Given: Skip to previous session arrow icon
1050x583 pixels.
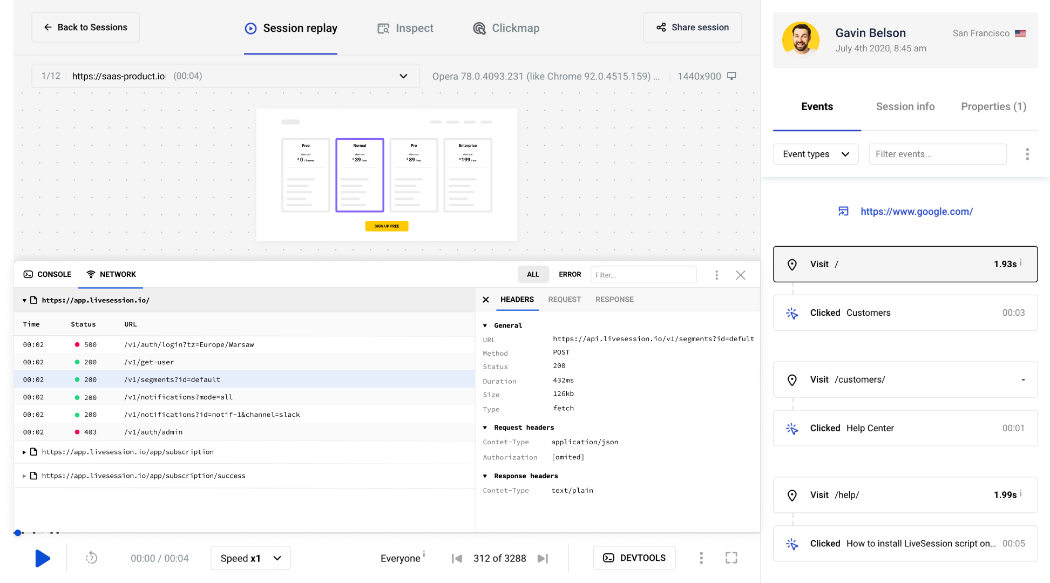Looking at the screenshot, I should tap(457, 558).
